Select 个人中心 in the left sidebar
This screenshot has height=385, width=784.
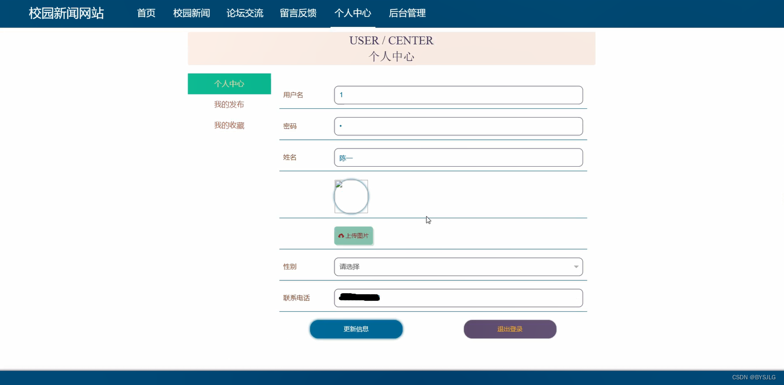tap(229, 84)
